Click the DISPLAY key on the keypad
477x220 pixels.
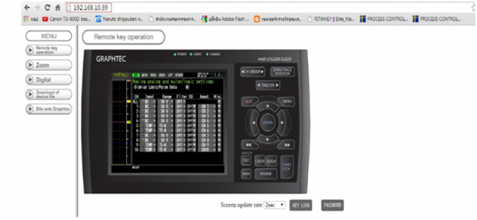point(271,161)
